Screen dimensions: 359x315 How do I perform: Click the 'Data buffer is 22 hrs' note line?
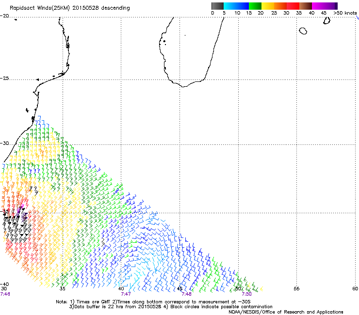click(x=171, y=307)
